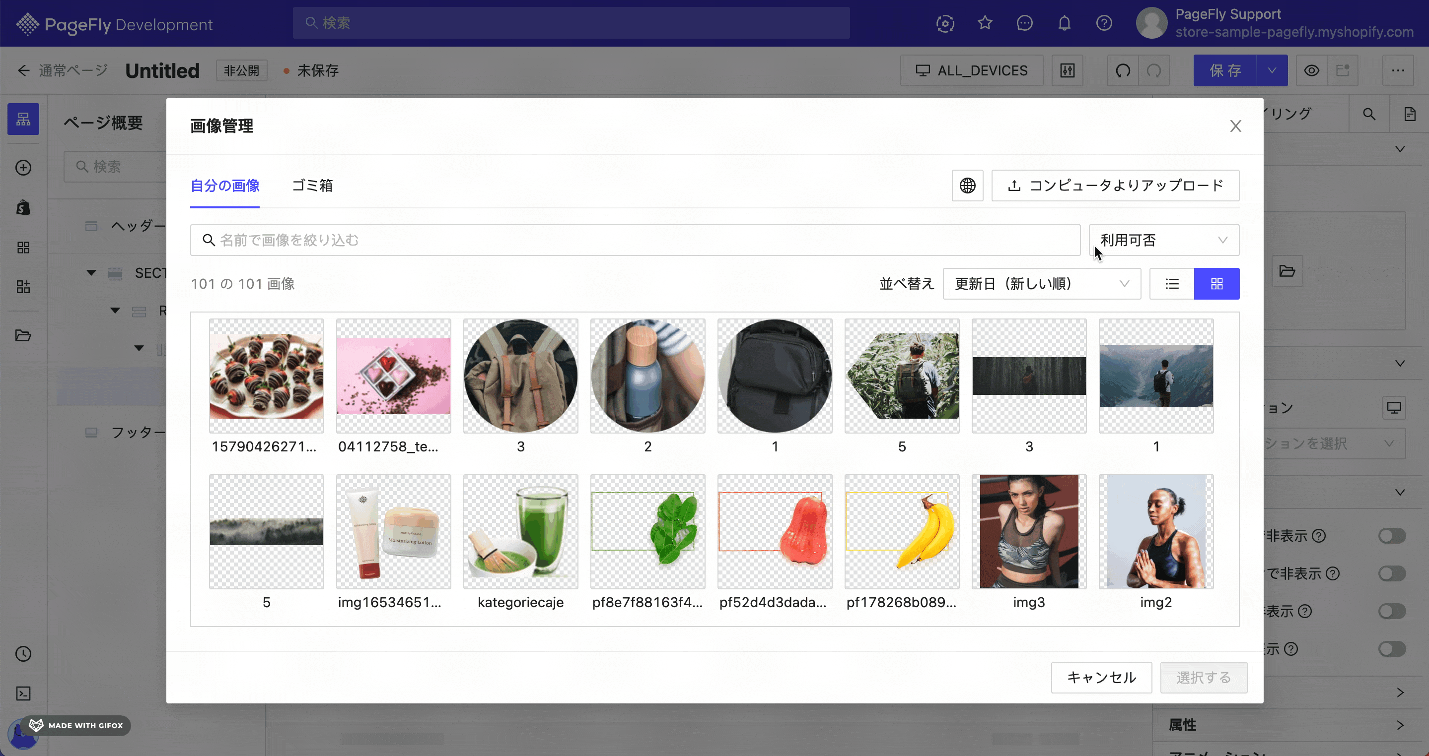Open the version history clock icon
The width and height of the screenshot is (1429, 756).
pyautogui.click(x=23, y=654)
